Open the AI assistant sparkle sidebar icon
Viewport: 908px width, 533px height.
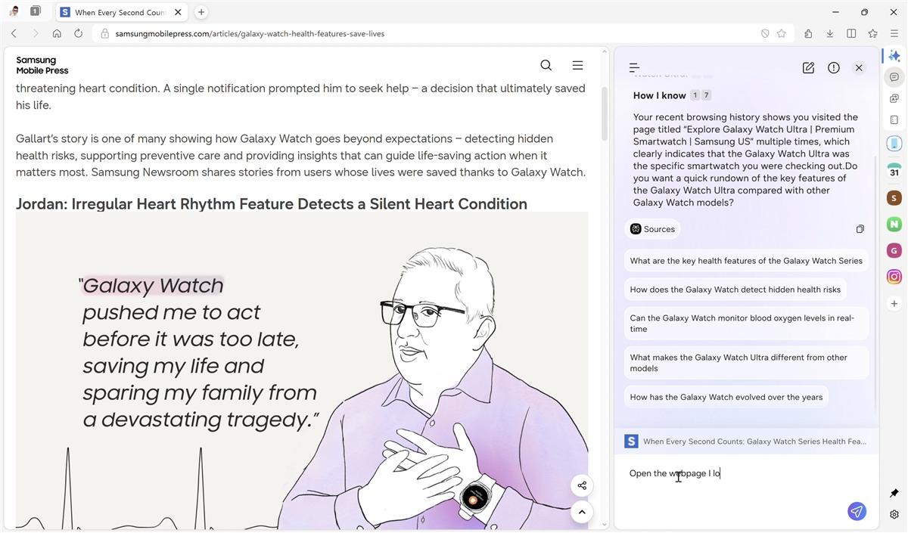click(894, 56)
